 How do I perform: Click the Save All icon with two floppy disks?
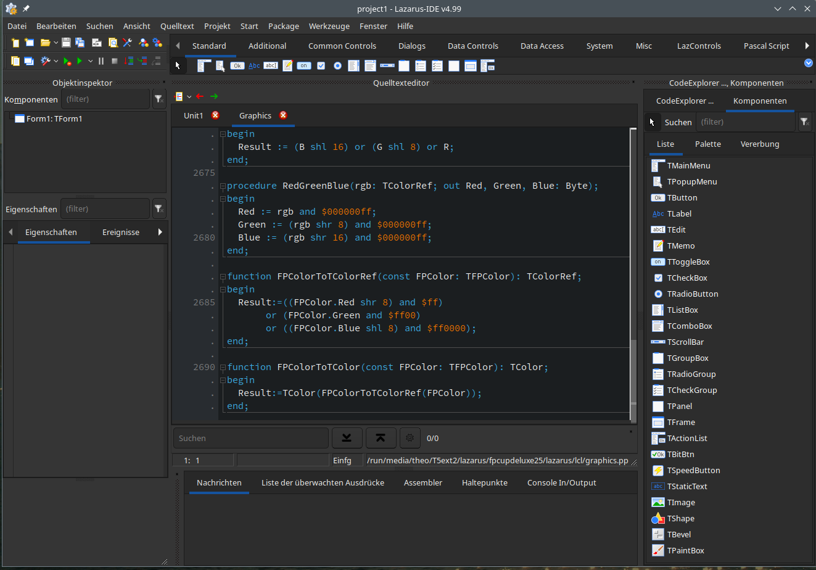point(80,43)
